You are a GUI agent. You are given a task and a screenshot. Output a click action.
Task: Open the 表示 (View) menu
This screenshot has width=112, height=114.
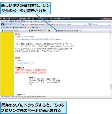[17, 21]
